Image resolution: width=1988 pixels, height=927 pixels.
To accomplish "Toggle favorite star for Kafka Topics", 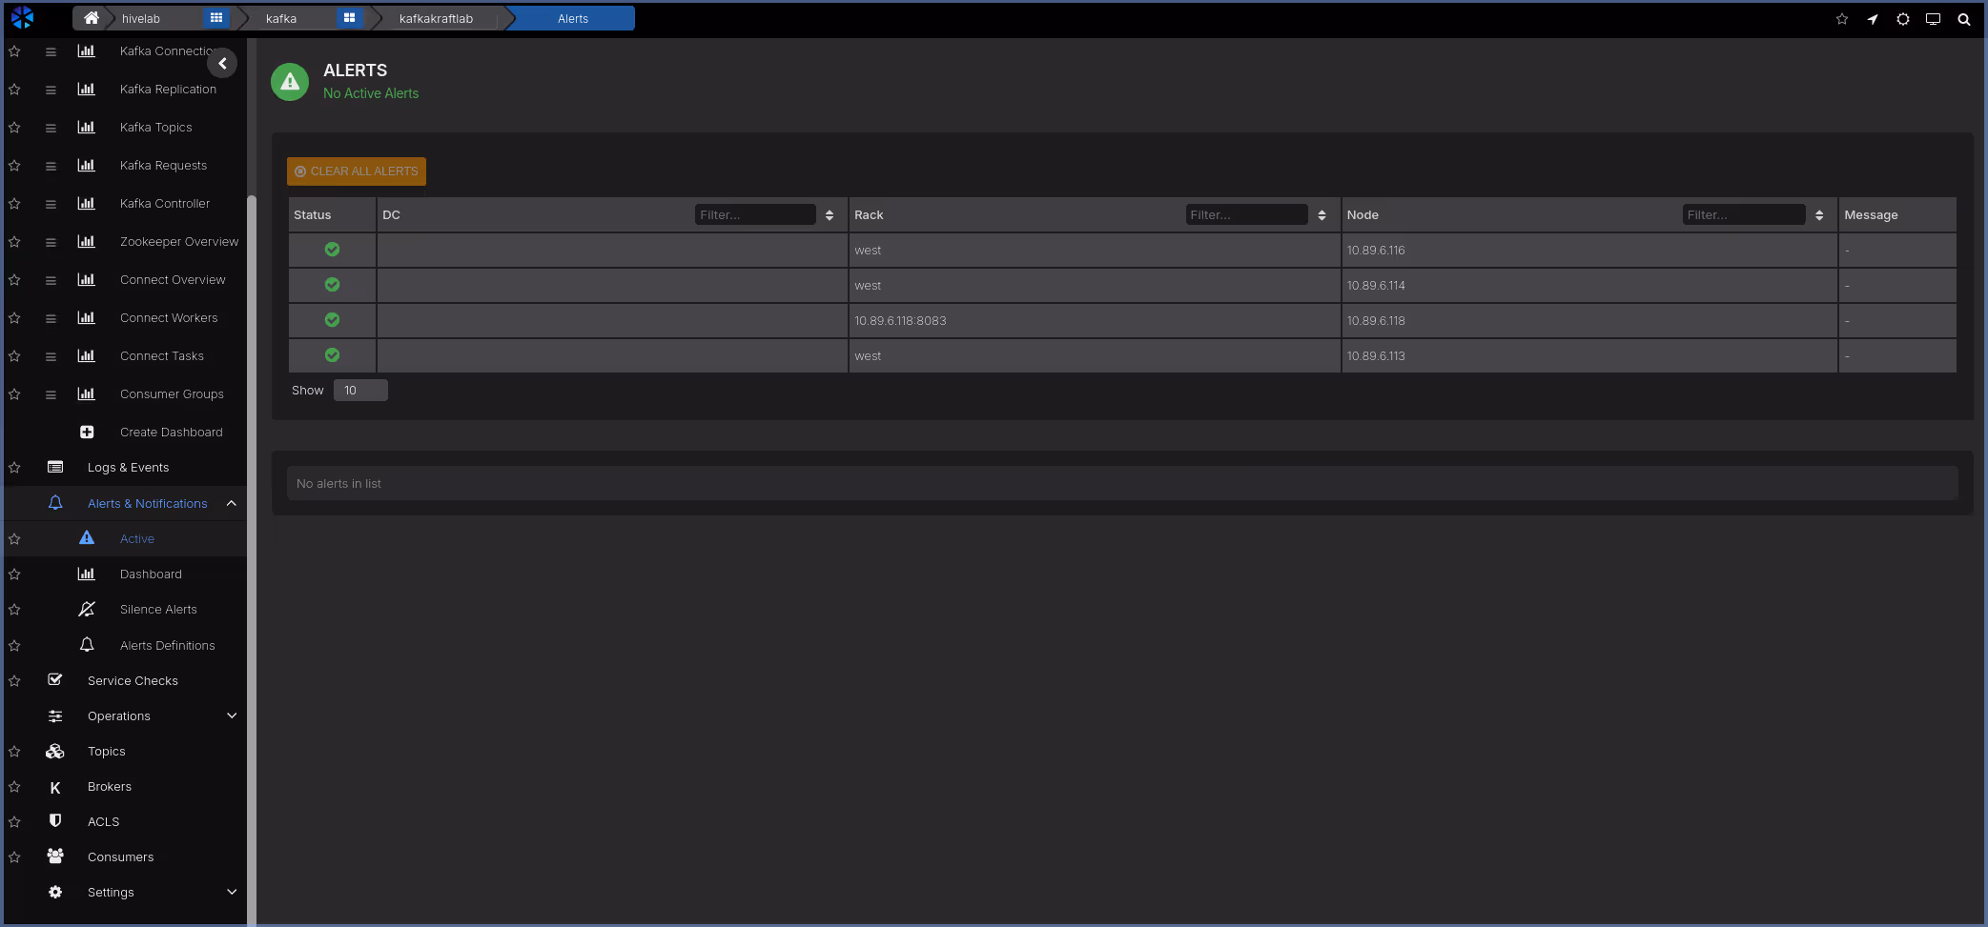I will (x=14, y=128).
